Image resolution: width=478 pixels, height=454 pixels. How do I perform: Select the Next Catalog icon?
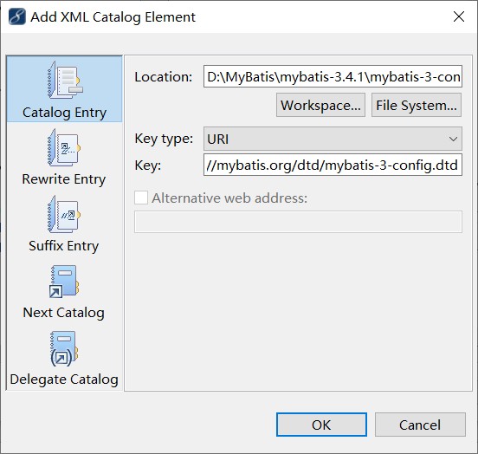coord(64,282)
